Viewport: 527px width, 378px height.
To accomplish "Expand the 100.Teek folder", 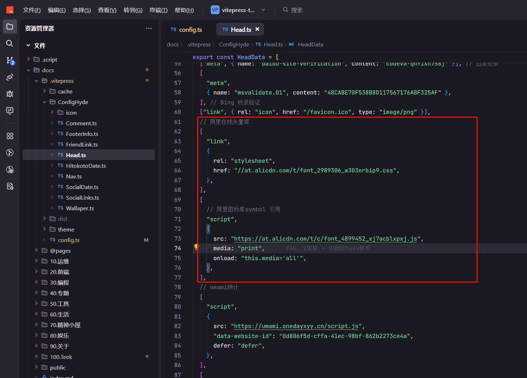I will pos(36,357).
